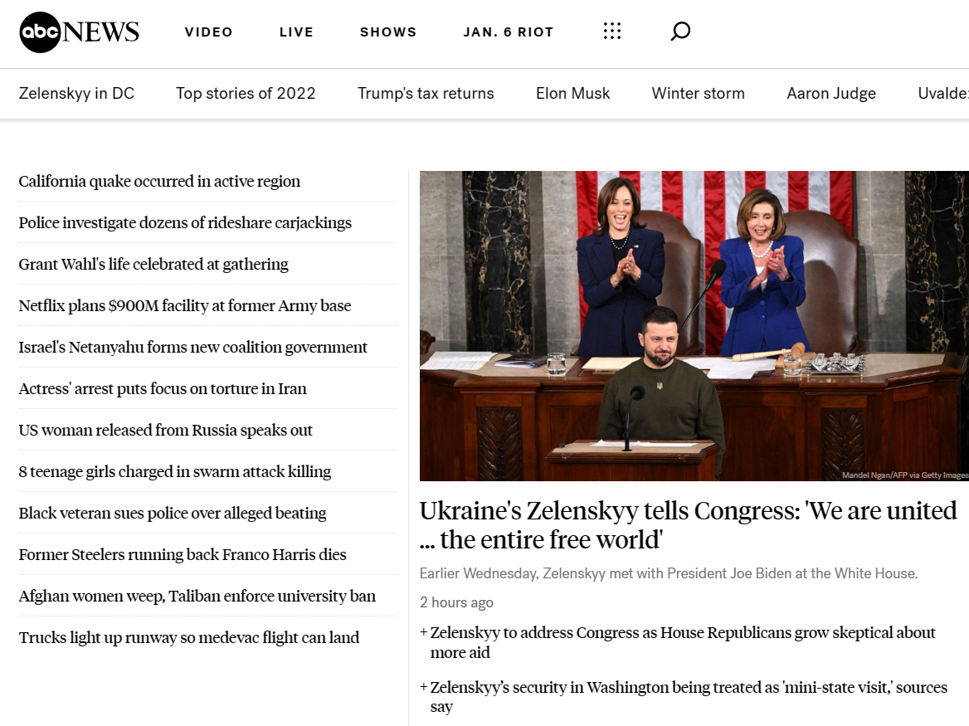Open the Video menu item
Viewport: 969px width, 726px height.
pos(208,32)
